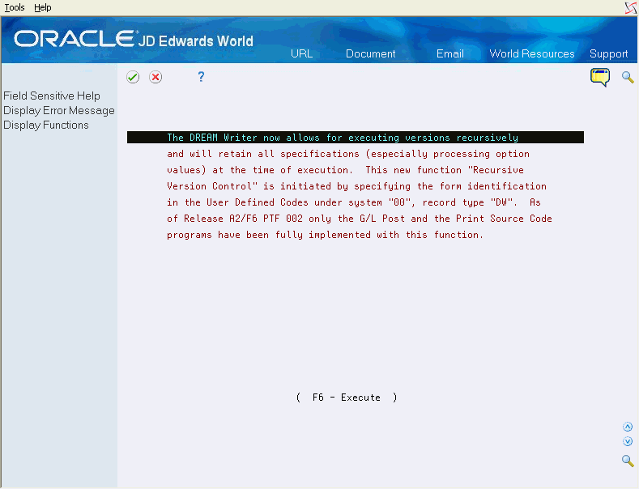Click the line starting 'programs have been fully implemented'
The width and height of the screenshot is (639, 489).
[x=326, y=235]
